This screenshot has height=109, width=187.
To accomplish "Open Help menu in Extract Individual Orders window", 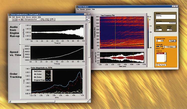I will click(x=39, y=17).
